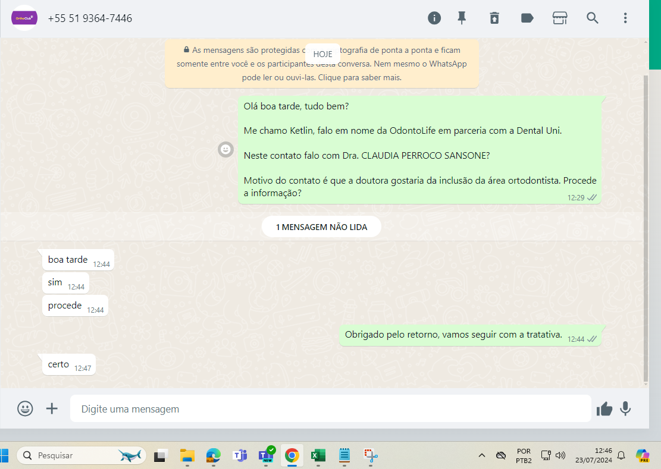
Task: Open contact info icon in chat header
Action: (434, 18)
